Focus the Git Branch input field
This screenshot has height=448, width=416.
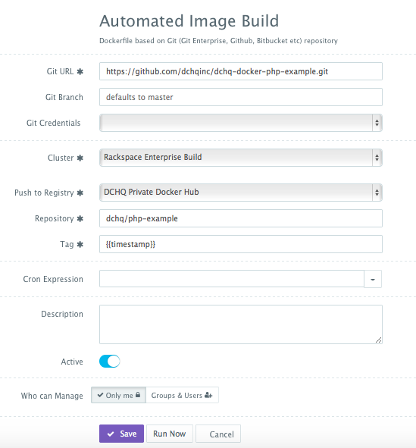coord(241,97)
